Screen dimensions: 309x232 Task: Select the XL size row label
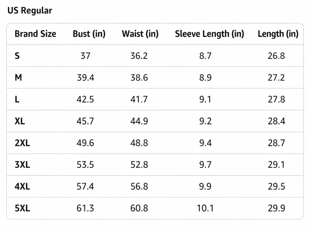click(20, 121)
